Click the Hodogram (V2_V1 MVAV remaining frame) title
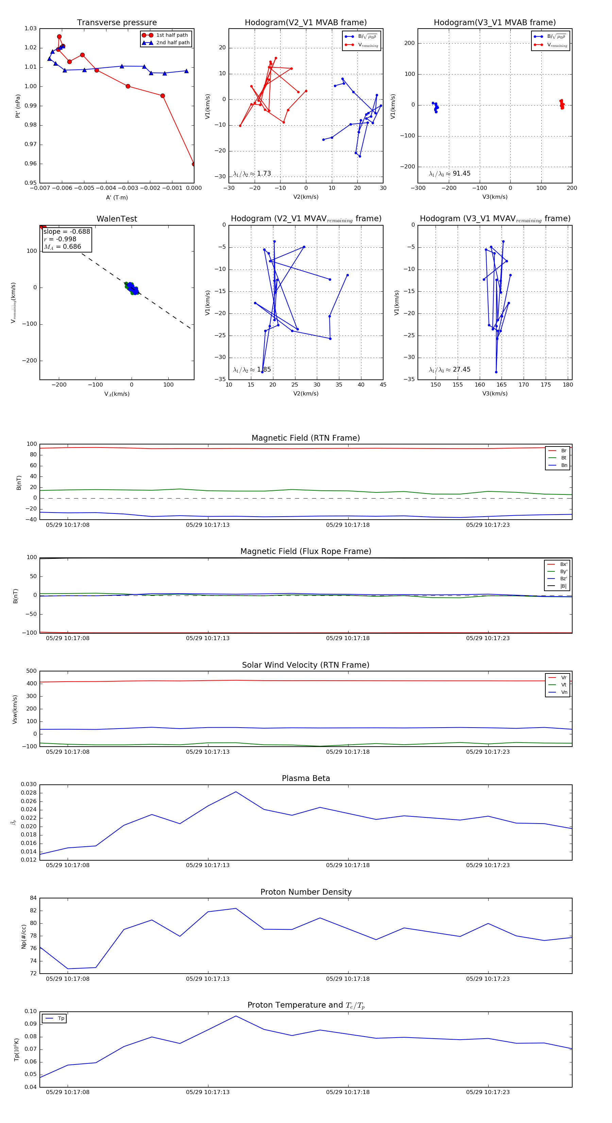 tap(306, 219)
